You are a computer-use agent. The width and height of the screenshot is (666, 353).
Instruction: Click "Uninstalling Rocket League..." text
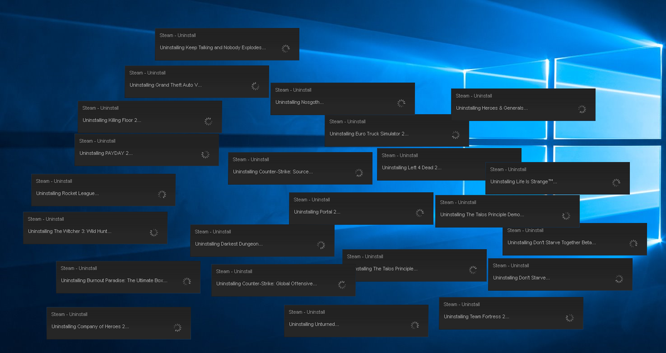[x=68, y=194]
